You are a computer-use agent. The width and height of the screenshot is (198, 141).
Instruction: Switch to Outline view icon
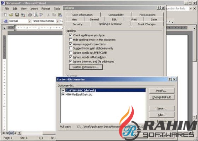coord(15,133)
